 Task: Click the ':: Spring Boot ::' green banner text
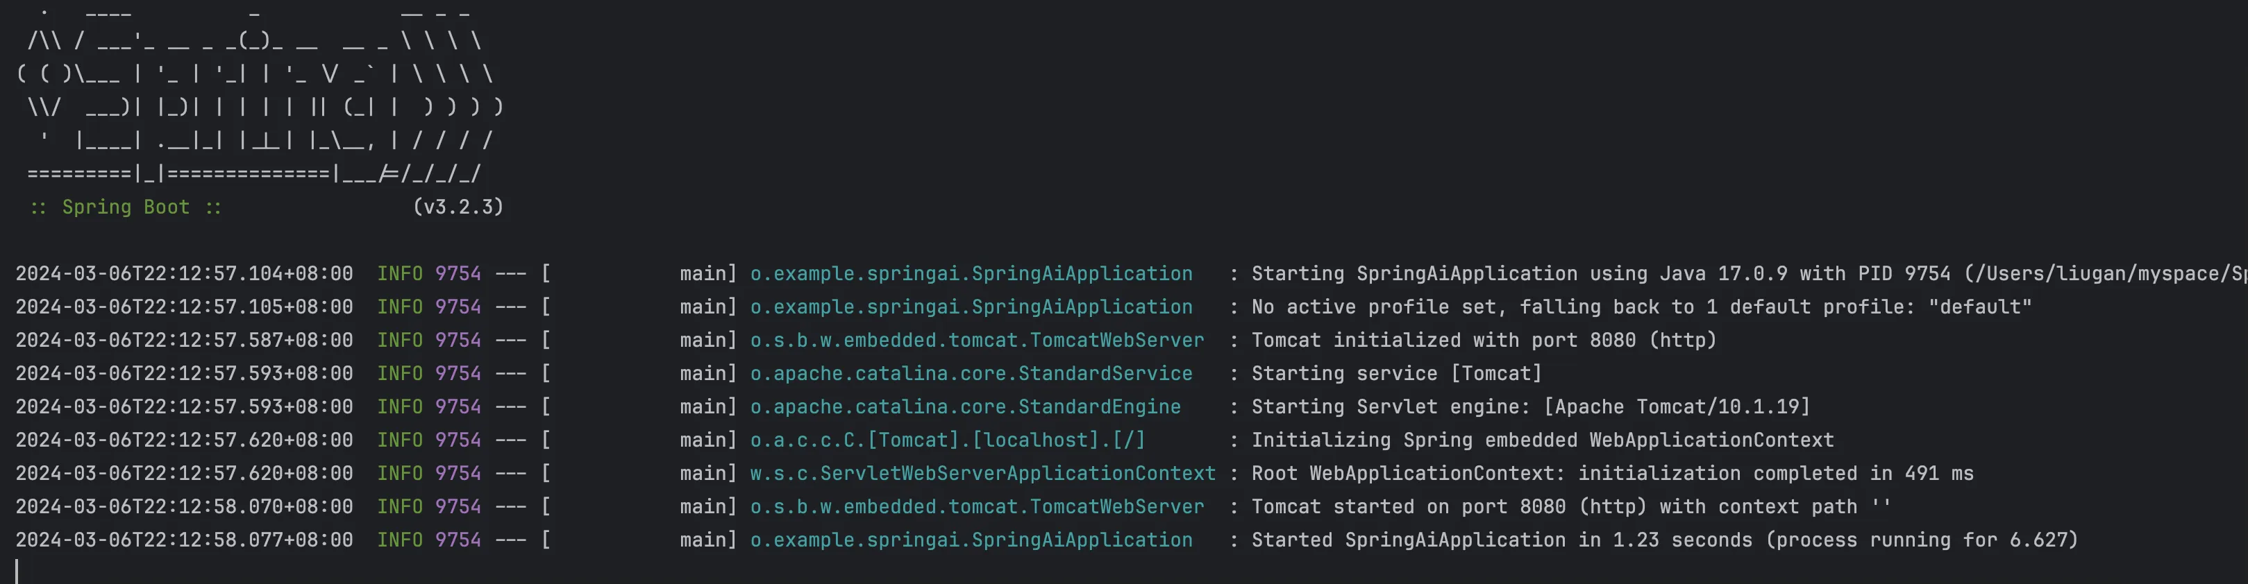[126, 207]
